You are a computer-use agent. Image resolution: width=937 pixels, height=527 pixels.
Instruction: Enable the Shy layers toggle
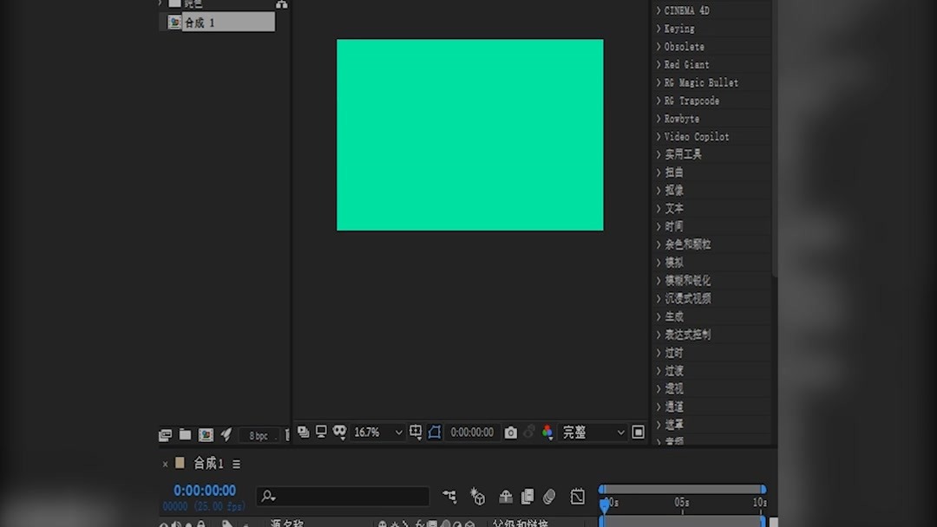[x=506, y=496]
